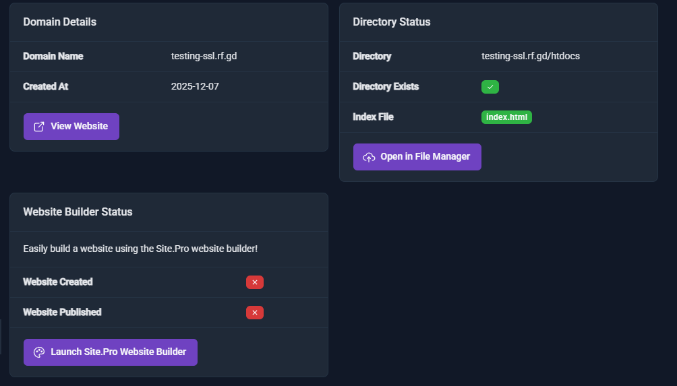Click the external-link icon on View Website
This screenshot has height=386, width=677.
[x=39, y=127]
